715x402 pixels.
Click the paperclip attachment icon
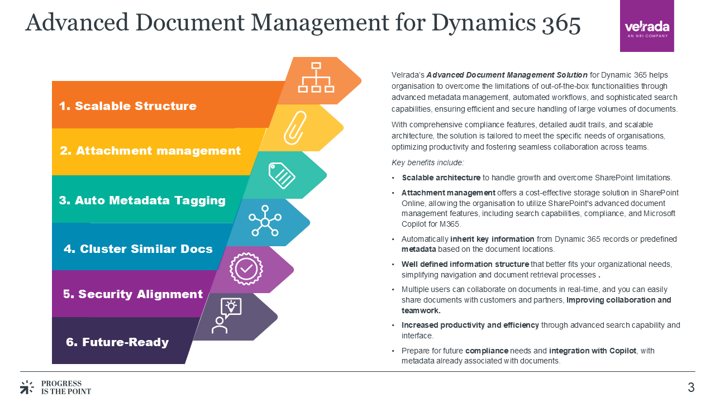[x=295, y=127]
